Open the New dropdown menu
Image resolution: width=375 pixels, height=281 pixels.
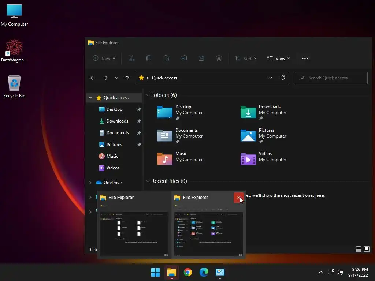[104, 58]
